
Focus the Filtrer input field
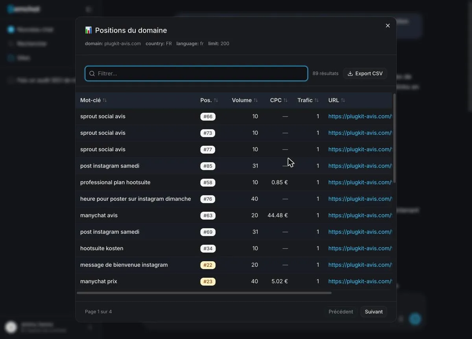point(196,73)
